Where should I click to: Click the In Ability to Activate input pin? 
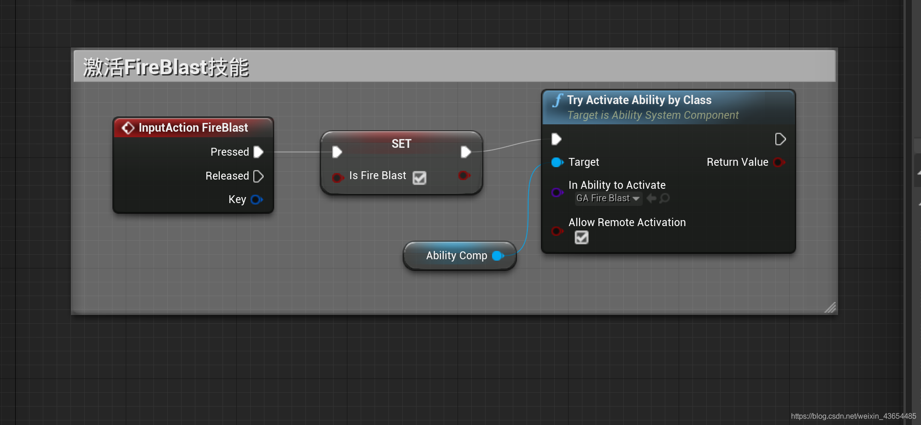tap(557, 192)
